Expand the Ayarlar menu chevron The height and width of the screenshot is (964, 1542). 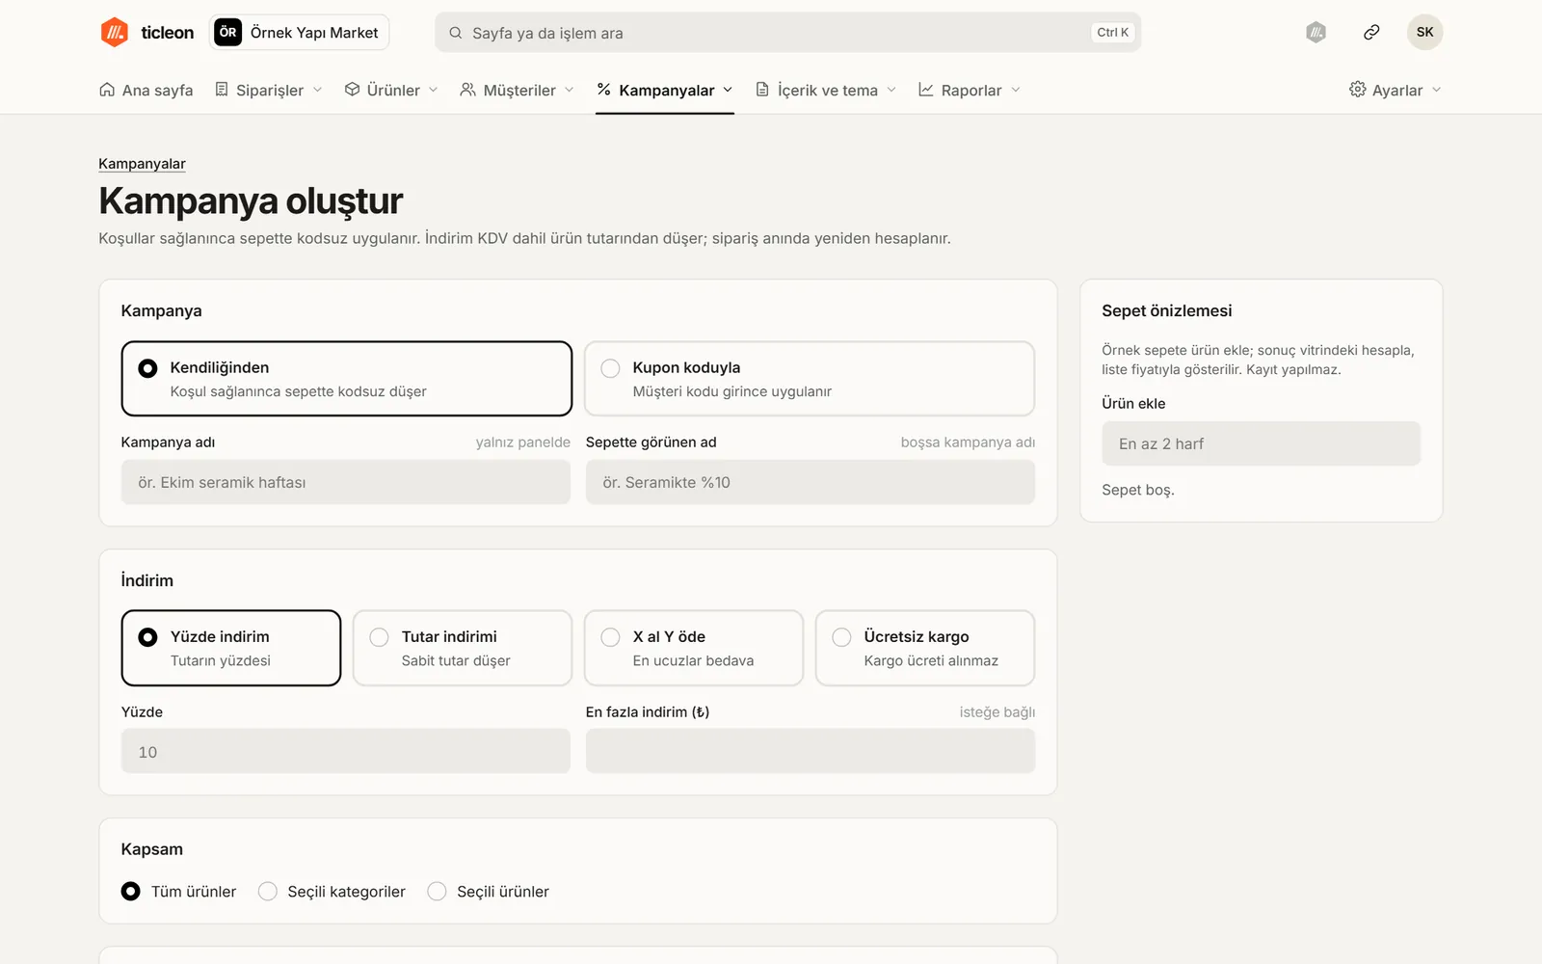point(1436,90)
